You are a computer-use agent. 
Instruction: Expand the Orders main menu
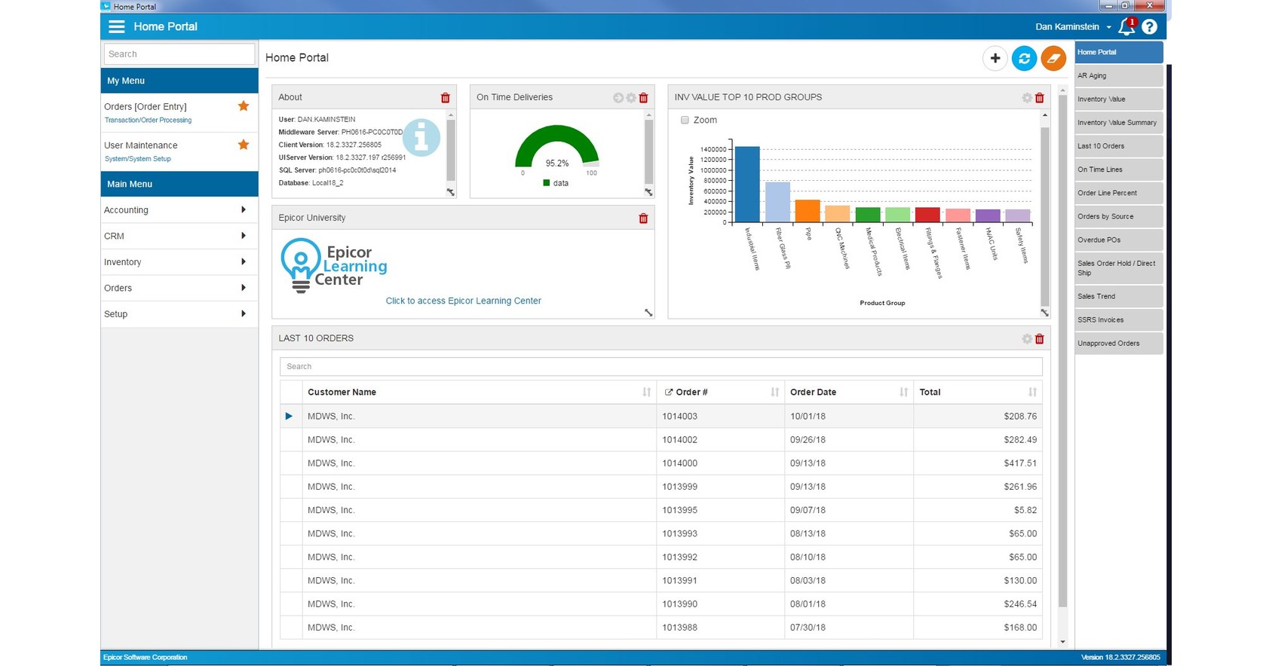179,288
